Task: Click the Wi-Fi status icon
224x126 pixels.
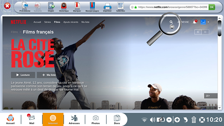Action: coord(144,120)
